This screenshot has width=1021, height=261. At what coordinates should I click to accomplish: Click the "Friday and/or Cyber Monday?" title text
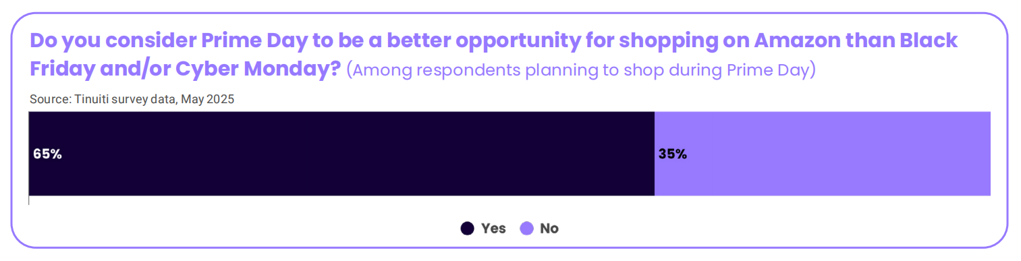(x=185, y=69)
